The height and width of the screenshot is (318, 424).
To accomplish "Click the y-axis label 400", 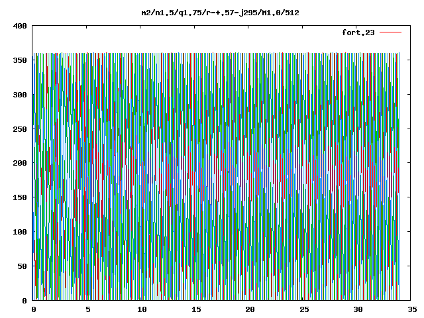I will coord(20,26).
